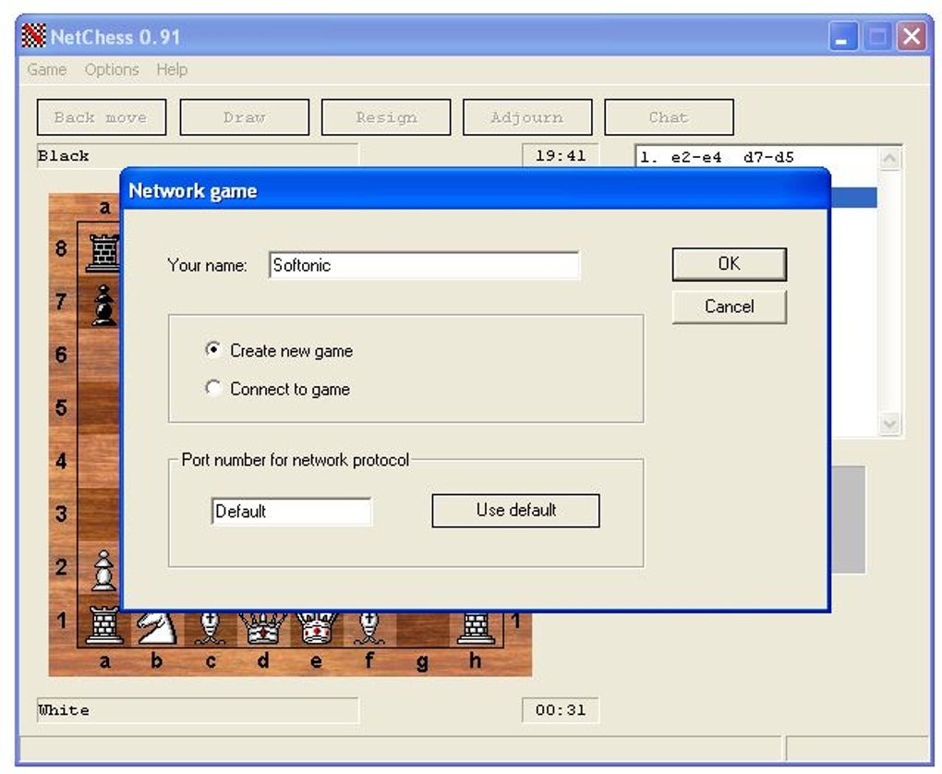
Task: Select the white rook on h1
Action: pyautogui.click(x=476, y=629)
